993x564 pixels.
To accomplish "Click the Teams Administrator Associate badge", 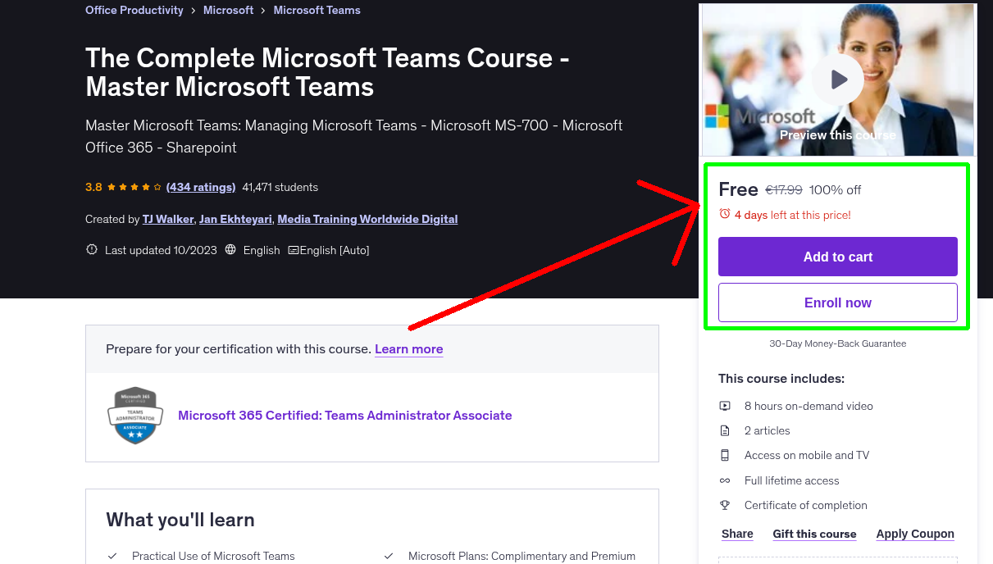I will click(134, 416).
